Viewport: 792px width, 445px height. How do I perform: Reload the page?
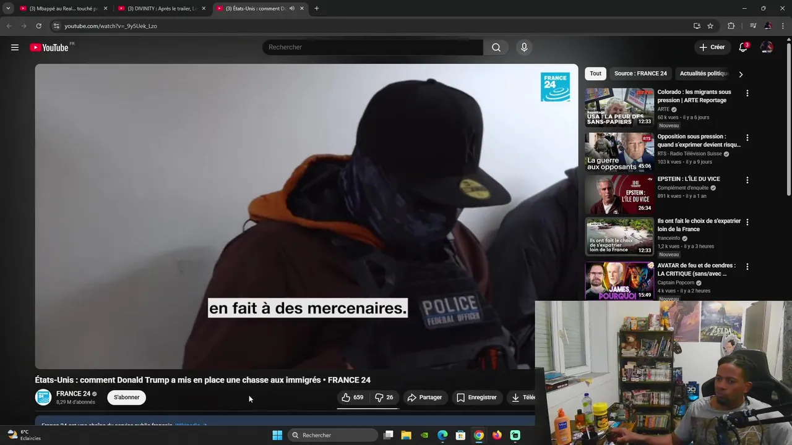(x=38, y=26)
